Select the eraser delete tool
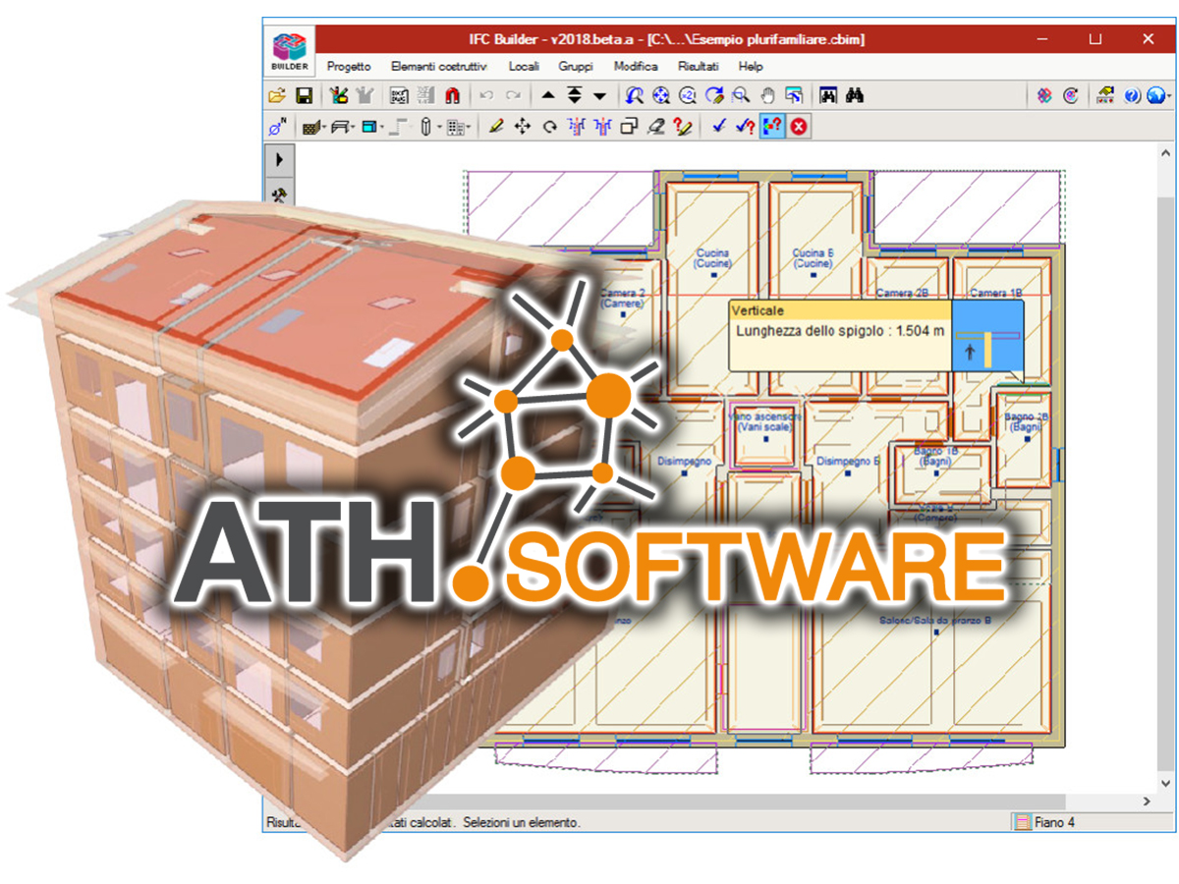 click(656, 127)
